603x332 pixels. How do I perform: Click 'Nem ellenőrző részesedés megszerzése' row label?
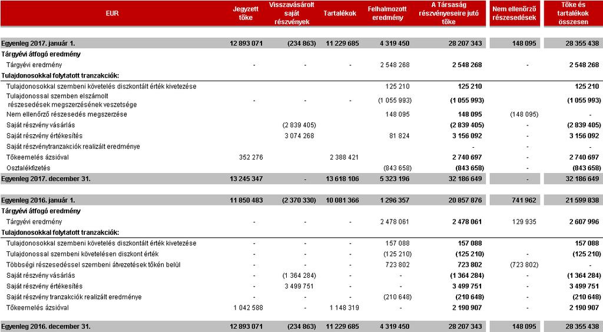pos(67,114)
